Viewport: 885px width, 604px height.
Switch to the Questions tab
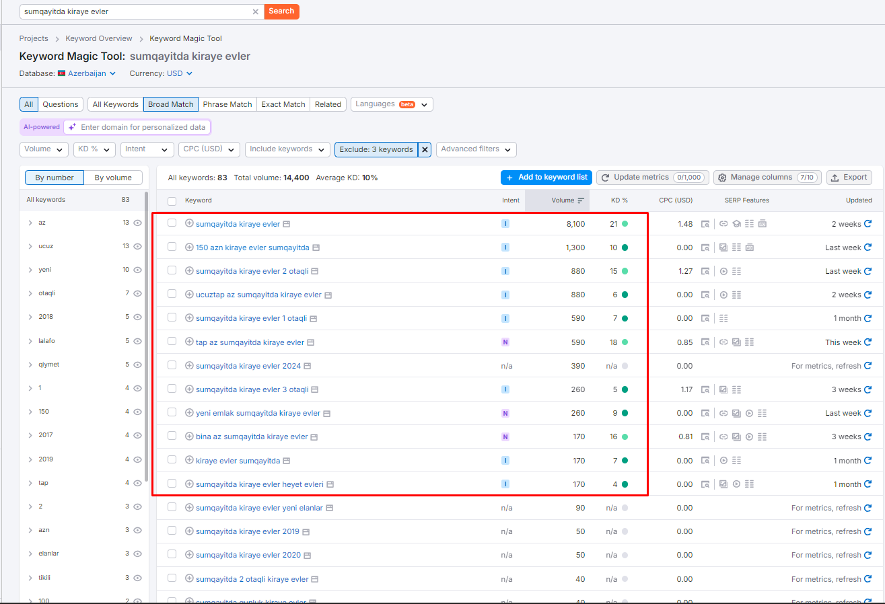[x=61, y=104]
